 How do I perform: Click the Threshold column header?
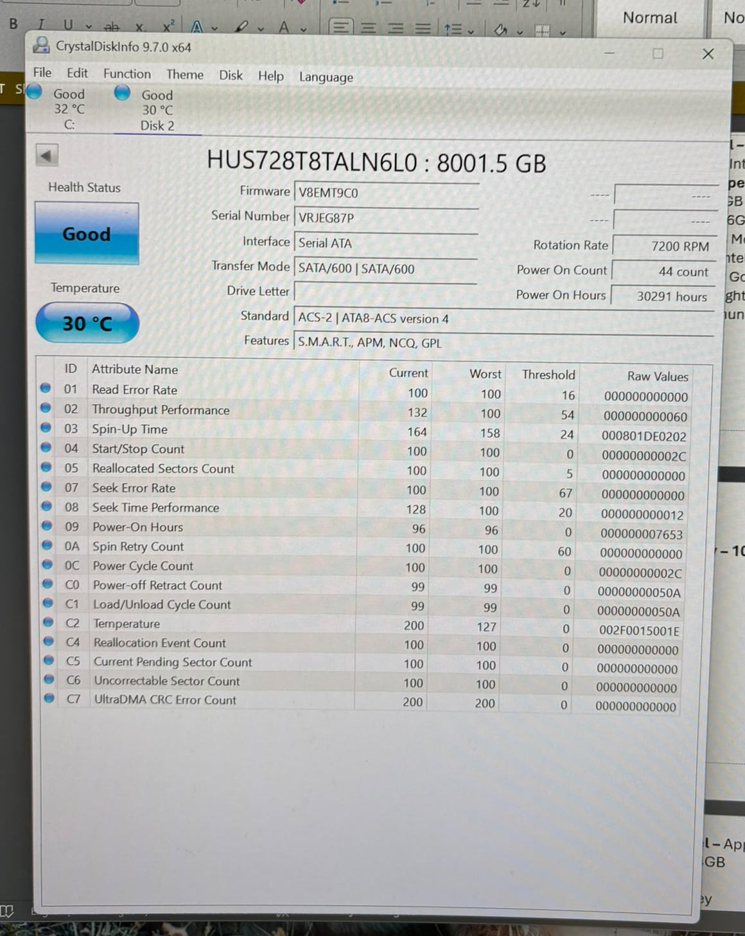click(548, 374)
